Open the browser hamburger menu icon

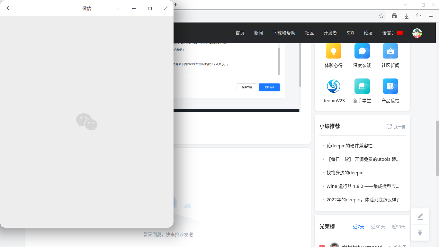click(x=431, y=16)
